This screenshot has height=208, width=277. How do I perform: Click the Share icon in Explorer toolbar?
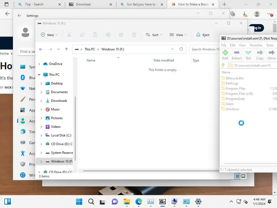click(121, 35)
